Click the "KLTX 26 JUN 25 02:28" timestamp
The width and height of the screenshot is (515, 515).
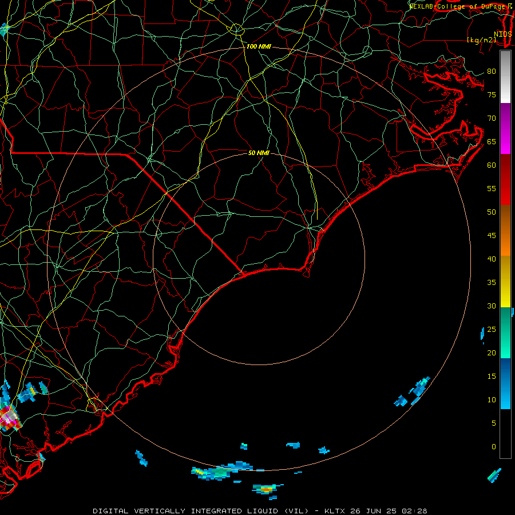[x=376, y=511]
